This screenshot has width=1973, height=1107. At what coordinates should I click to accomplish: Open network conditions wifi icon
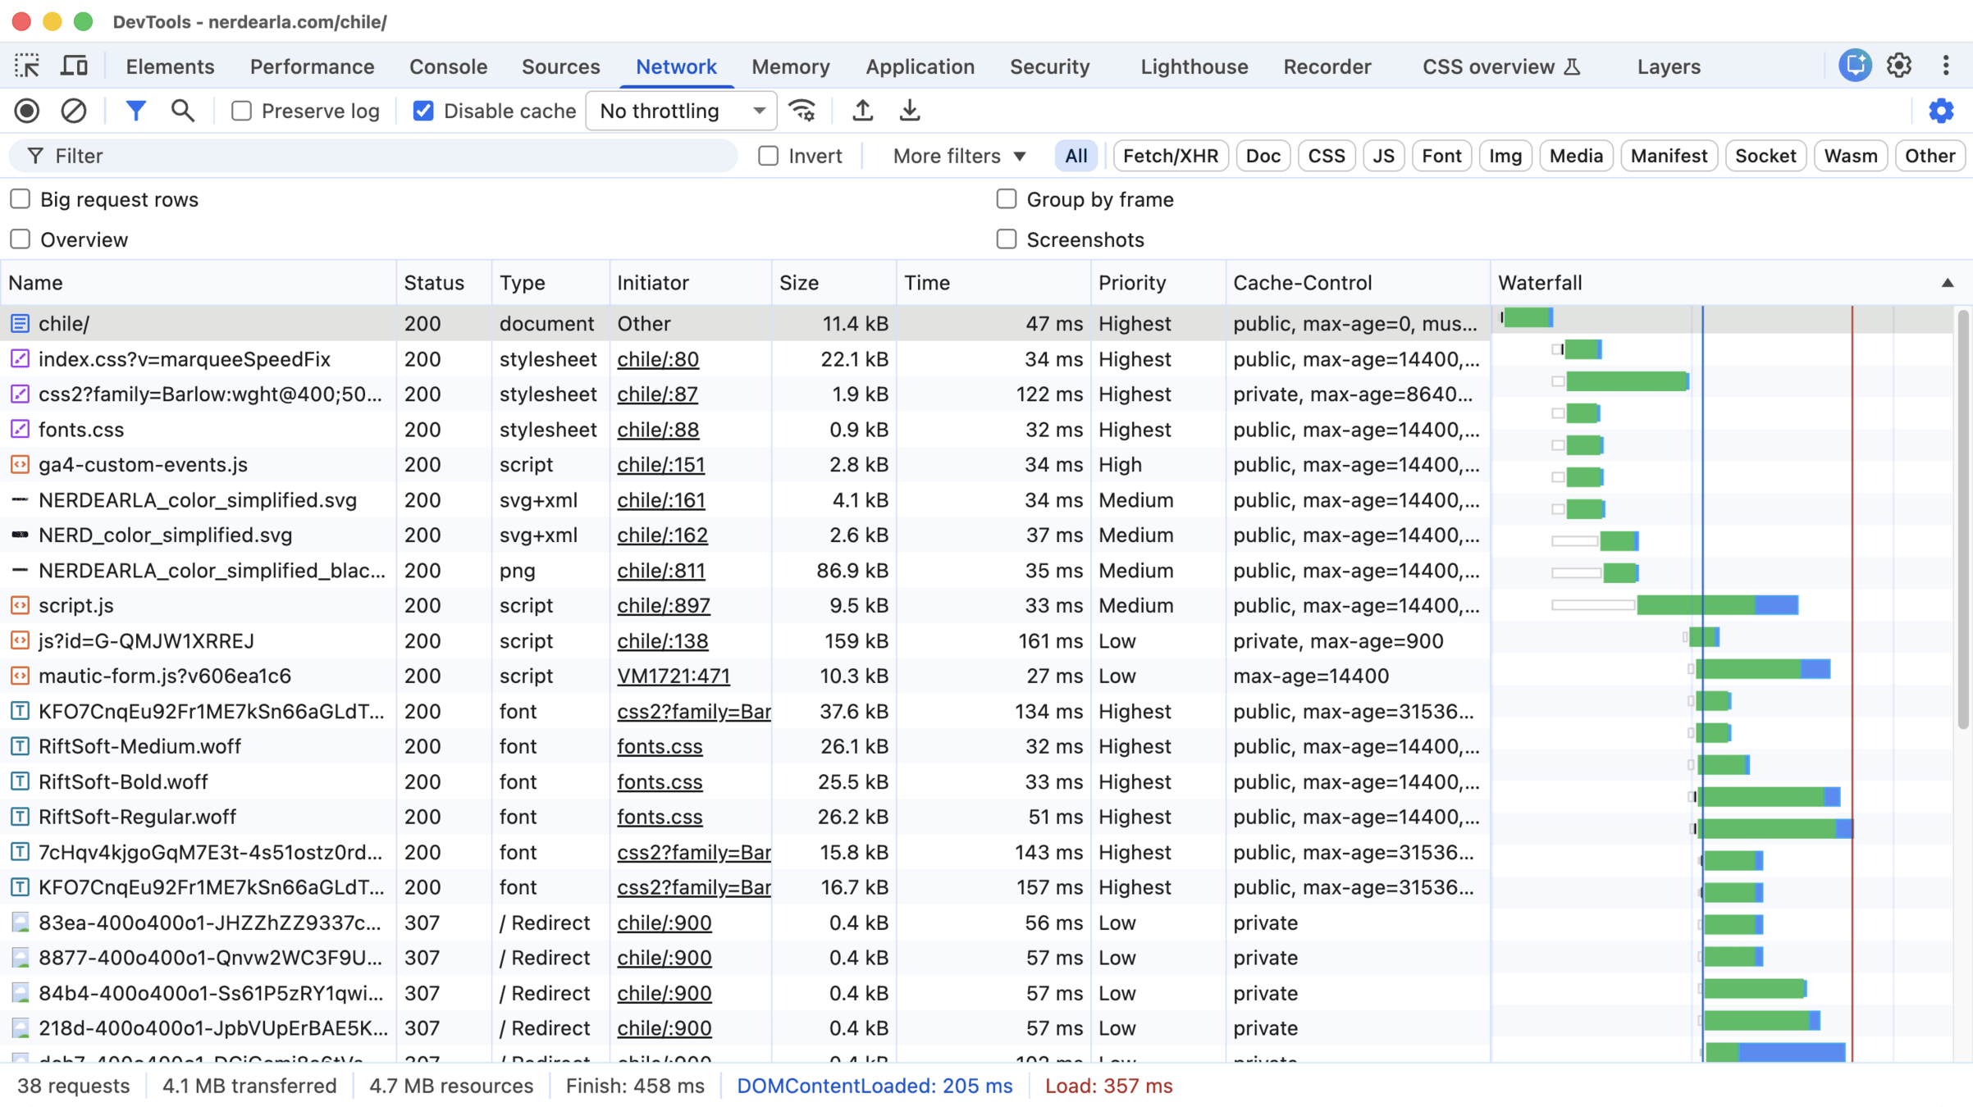(802, 111)
